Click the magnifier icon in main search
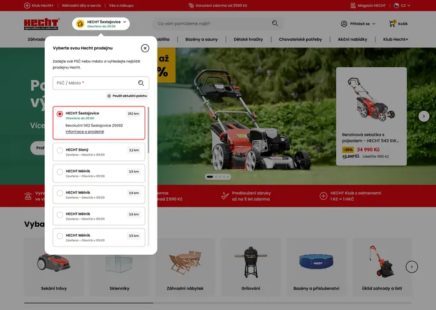This screenshot has height=310, width=436. (x=275, y=23)
